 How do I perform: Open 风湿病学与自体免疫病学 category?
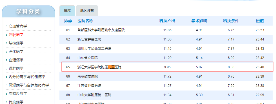pos(29,85)
